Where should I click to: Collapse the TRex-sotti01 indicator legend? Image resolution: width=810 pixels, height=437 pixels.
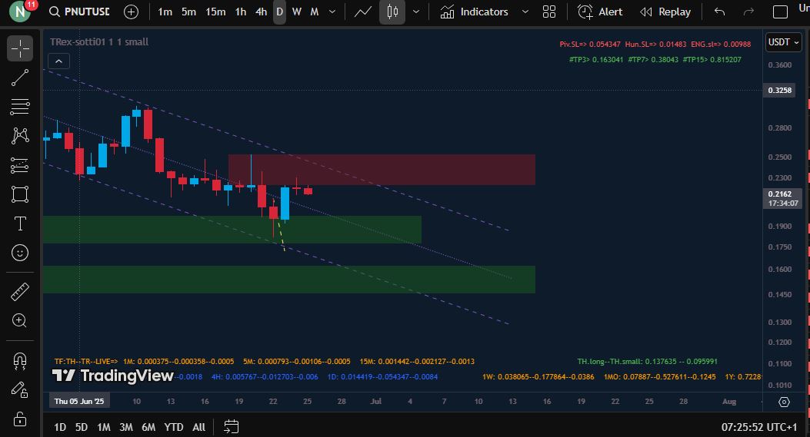tap(61, 61)
